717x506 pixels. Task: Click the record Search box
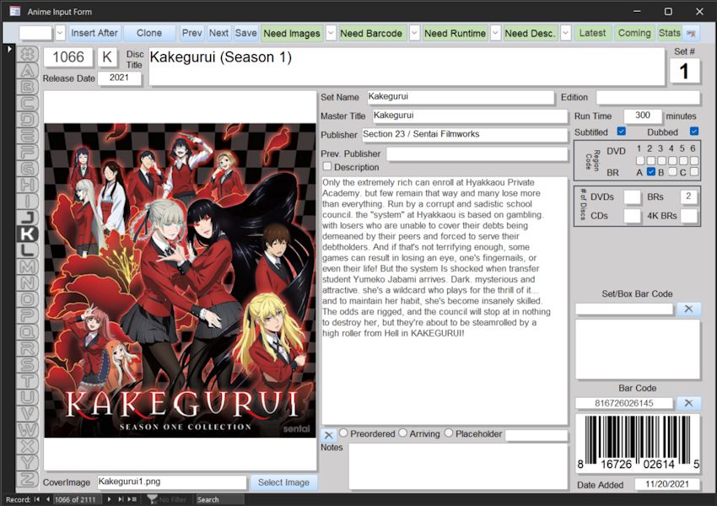pyautogui.click(x=219, y=499)
